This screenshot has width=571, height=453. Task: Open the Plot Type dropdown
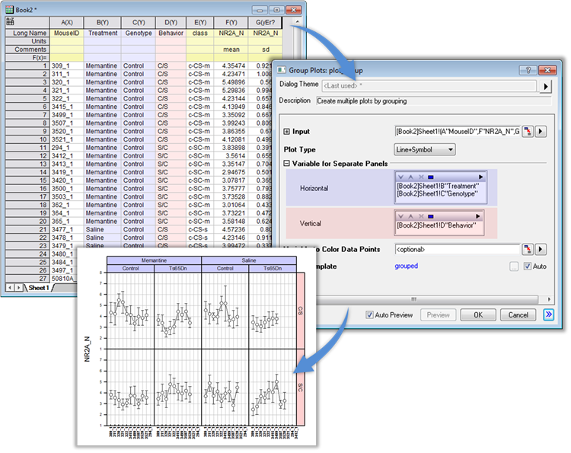424,149
